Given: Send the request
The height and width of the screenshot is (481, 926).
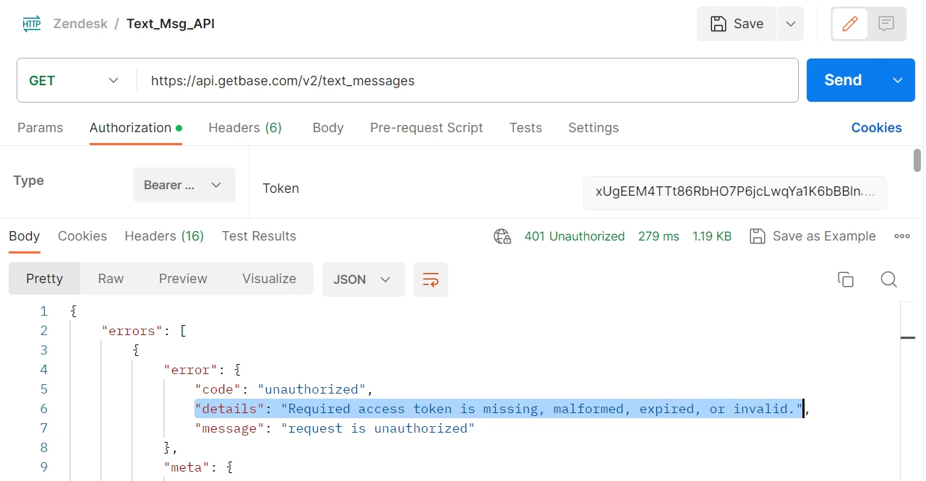Looking at the screenshot, I should tap(843, 80).
